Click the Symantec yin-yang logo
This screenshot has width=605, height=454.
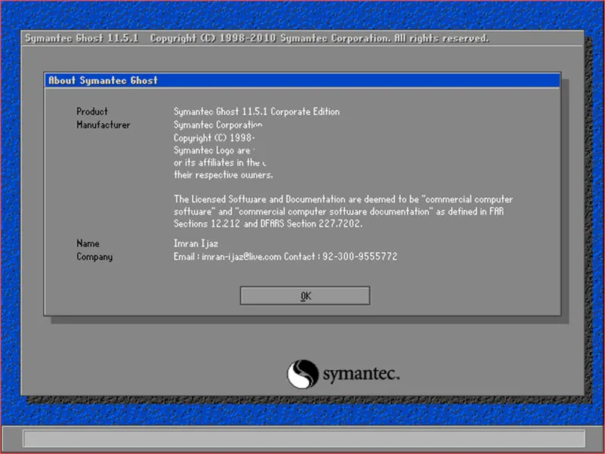click(303, 374)
